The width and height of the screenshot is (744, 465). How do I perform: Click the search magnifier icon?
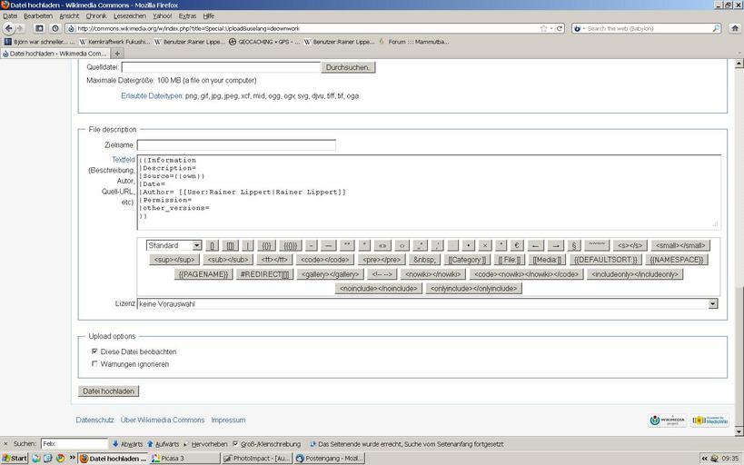coord(716,28)
